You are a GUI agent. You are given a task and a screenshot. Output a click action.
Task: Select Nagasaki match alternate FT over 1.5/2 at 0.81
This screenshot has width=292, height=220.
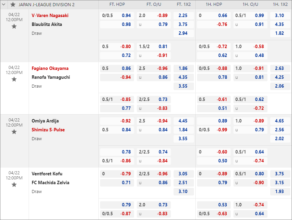click(x=154, y=46)
